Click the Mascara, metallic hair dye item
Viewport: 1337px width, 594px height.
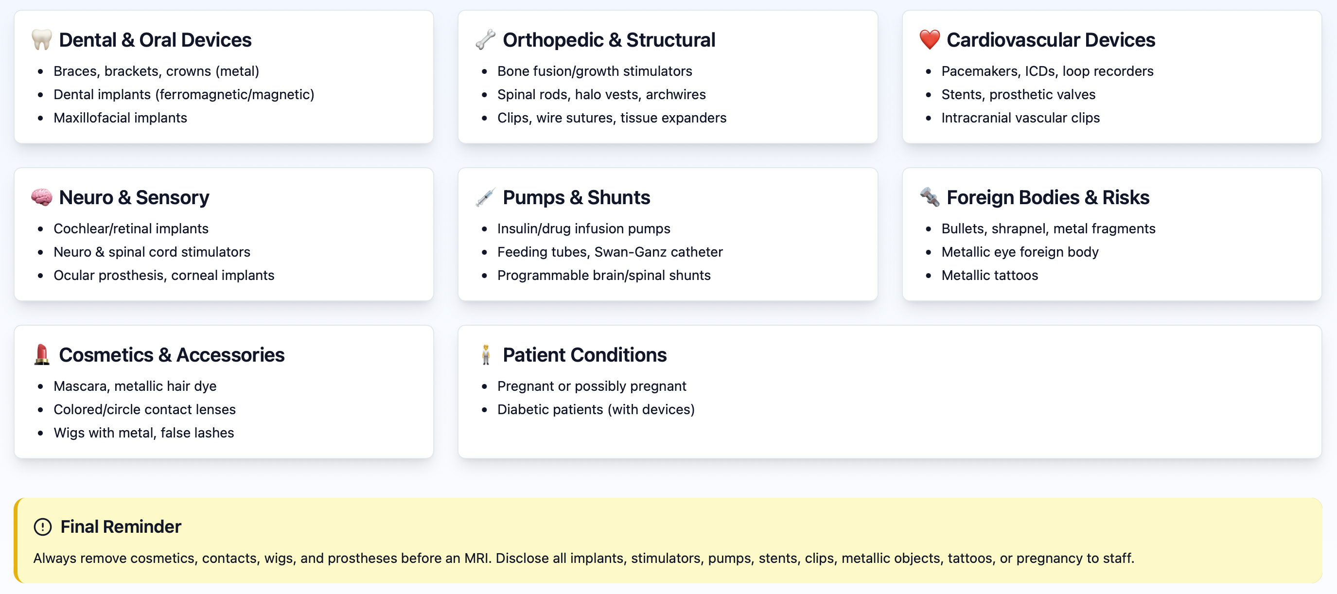pos(135,386)
